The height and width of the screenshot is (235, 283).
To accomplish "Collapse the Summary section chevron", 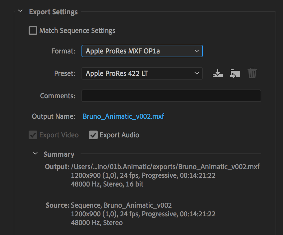I will [x=35, y=154].
